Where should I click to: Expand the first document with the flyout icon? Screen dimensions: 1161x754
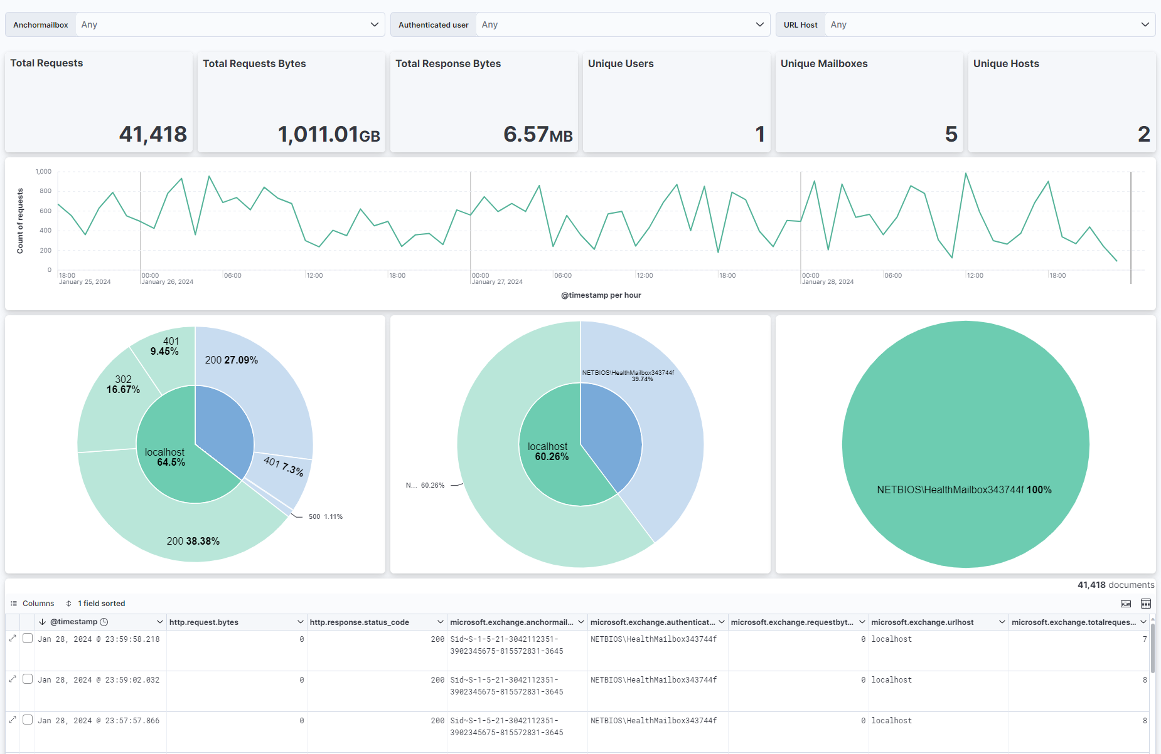click(x=13, y=639)
